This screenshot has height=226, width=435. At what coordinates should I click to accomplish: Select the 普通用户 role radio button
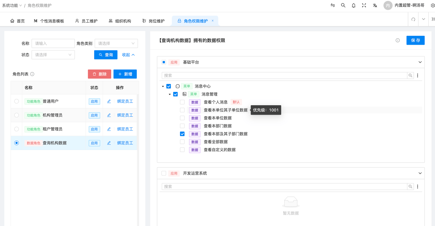(16, 101)
